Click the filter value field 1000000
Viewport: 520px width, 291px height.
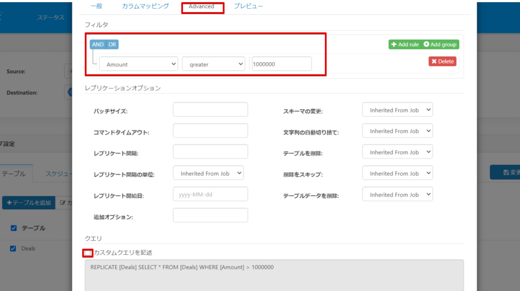click(x=281, y=64)
